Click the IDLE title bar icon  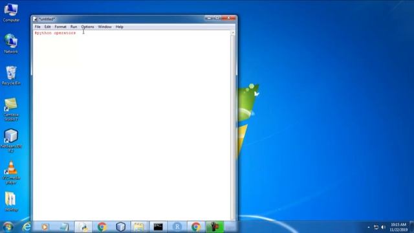coord(35,19)
